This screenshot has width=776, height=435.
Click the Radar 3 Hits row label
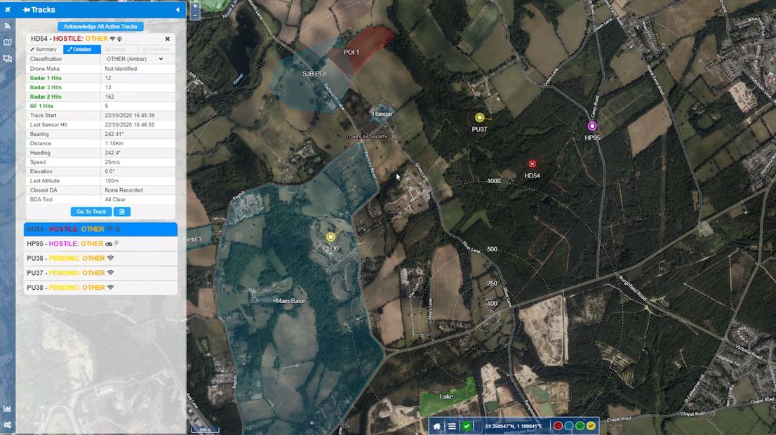pos(46,88)
